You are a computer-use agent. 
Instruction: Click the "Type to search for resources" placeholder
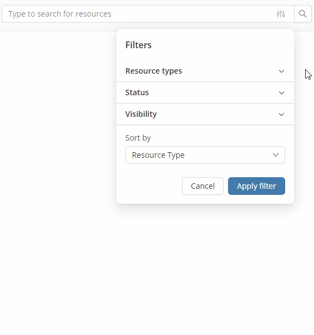point(60,14)
